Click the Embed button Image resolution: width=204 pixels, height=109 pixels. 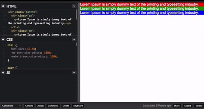(x=199, y=106)
